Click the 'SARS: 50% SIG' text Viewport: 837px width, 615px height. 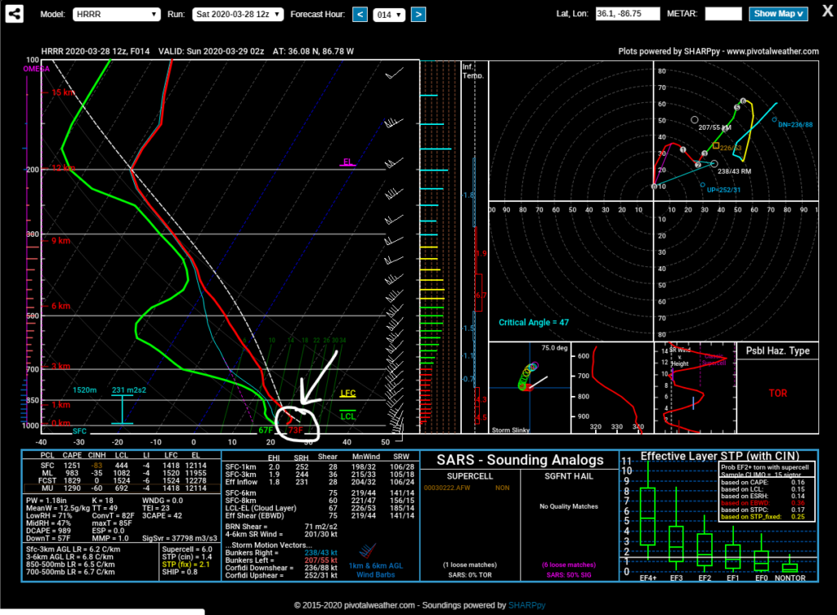pos(569,575)
